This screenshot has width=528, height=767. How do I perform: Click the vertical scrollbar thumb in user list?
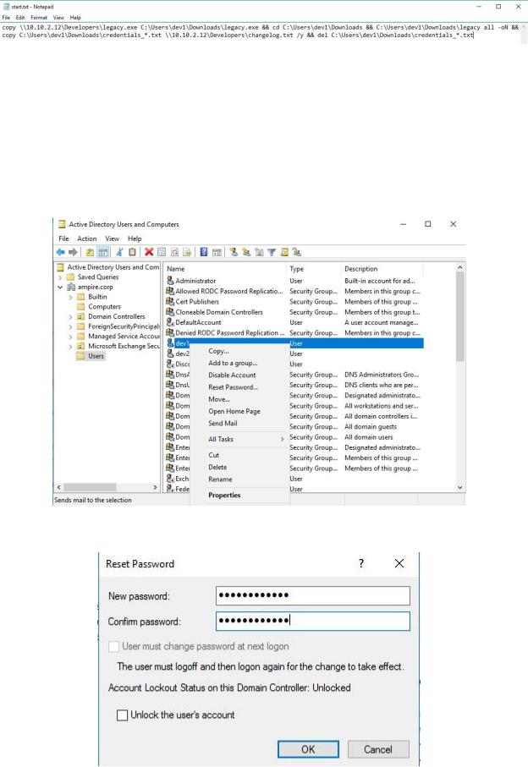[x=460, y=316]
